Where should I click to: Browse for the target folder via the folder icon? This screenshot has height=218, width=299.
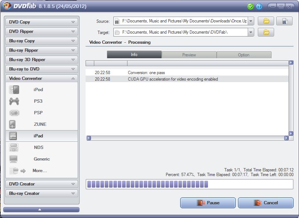[x=266, y=32]
